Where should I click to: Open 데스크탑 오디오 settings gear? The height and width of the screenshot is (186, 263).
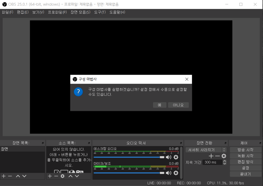pyautogui.click(x=176, y=157)
